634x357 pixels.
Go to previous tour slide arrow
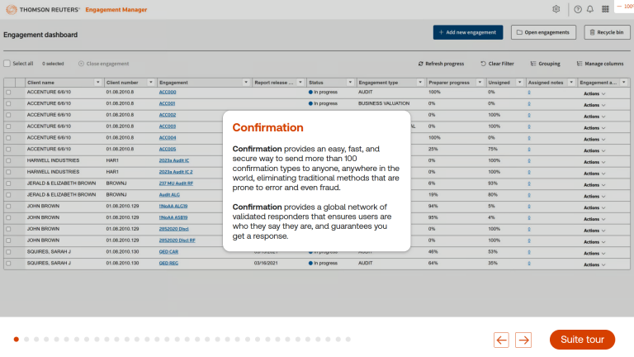pos(501,340)
